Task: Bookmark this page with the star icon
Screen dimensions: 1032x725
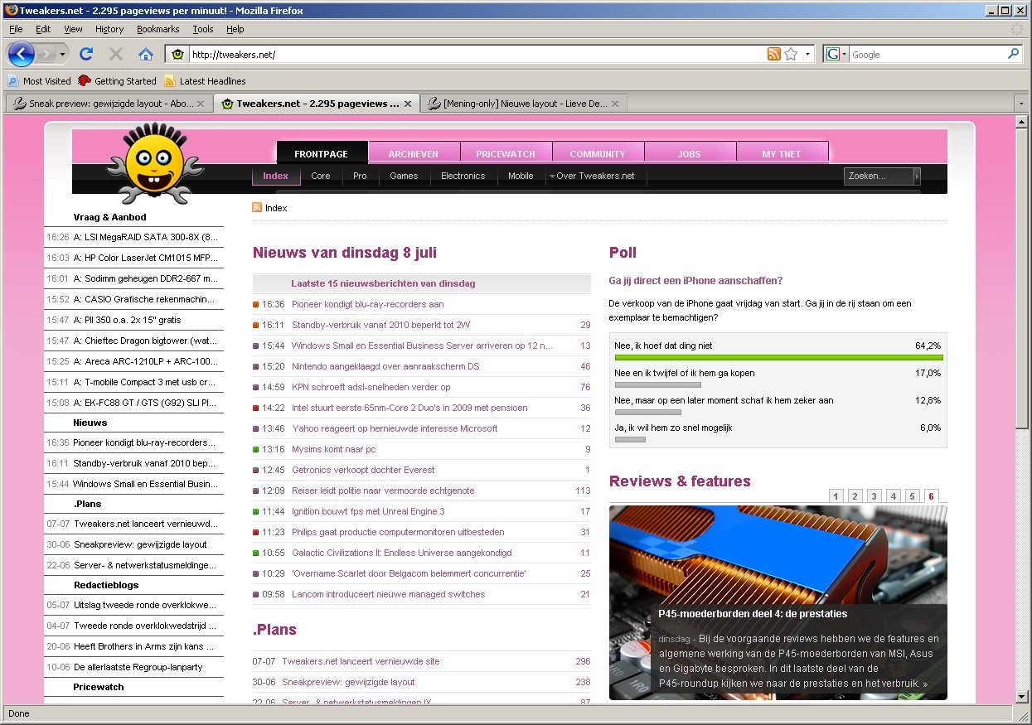Action: click(791, 54)
